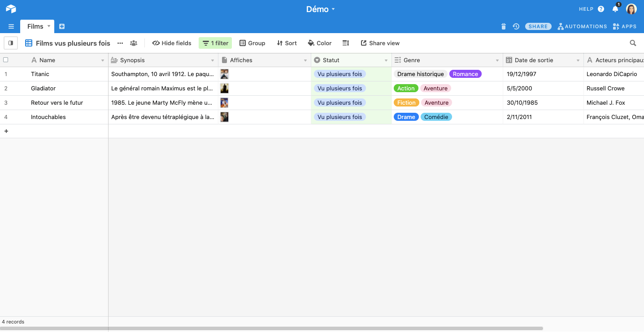Open collaborative view people icon
This screenshot has height=332, width=644.
tap(134, 43)
